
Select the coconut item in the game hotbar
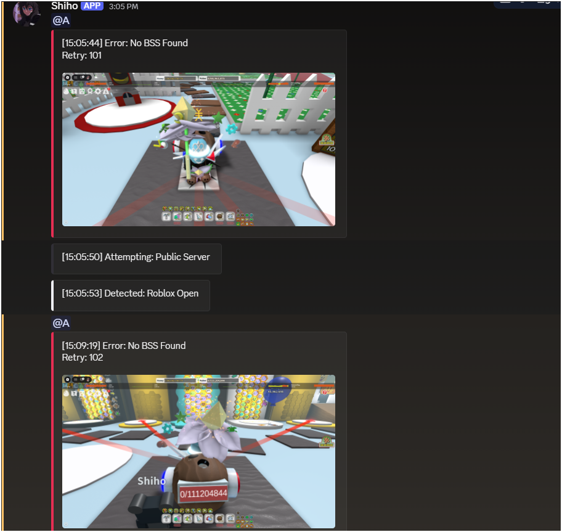219,216
